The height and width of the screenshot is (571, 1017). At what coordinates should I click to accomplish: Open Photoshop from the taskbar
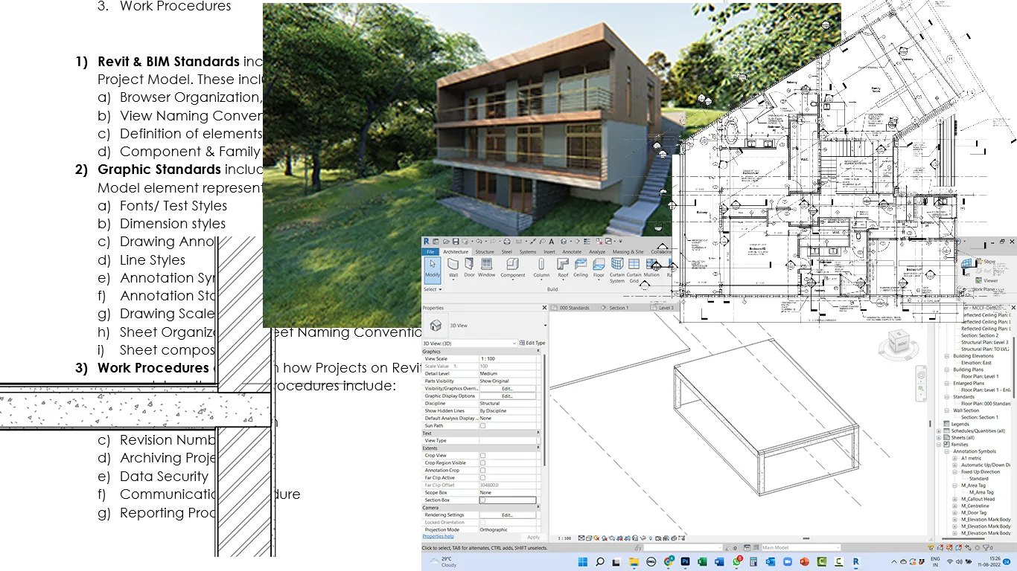[x=685, y=562]
